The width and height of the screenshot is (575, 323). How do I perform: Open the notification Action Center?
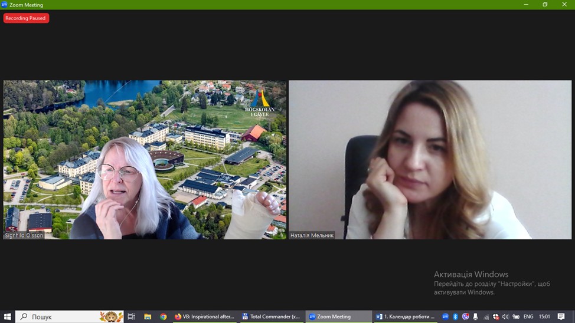(x=561, y=317)
